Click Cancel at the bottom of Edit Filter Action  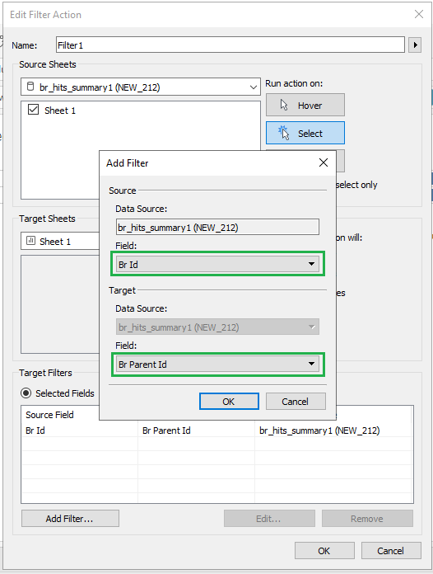(x=391, y=551)
